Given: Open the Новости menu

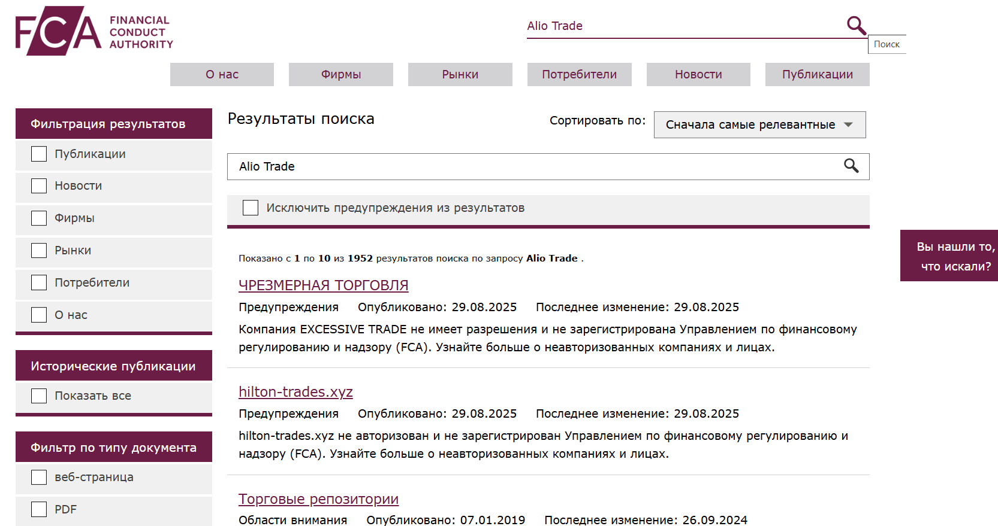Looking at the screenshot, I should pyautogui.click(x=698, y=74).
